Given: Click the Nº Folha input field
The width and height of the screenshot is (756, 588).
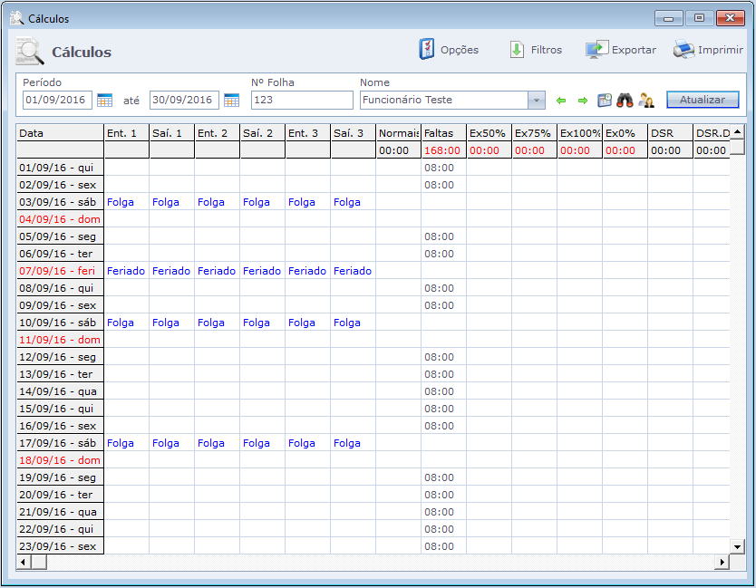Looking at the screenshot, I should (x=301, y=100).
